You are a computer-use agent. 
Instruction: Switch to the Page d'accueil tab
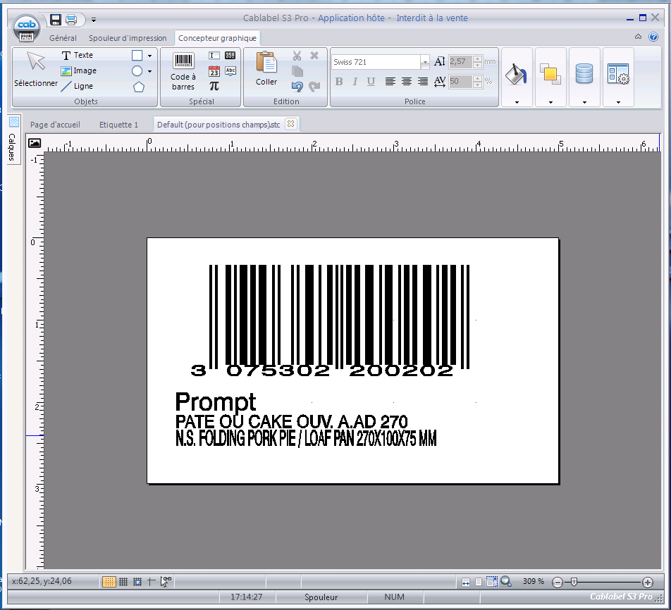(55, 125)
